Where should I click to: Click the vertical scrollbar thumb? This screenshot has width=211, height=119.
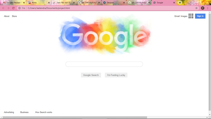coord(210,62)
